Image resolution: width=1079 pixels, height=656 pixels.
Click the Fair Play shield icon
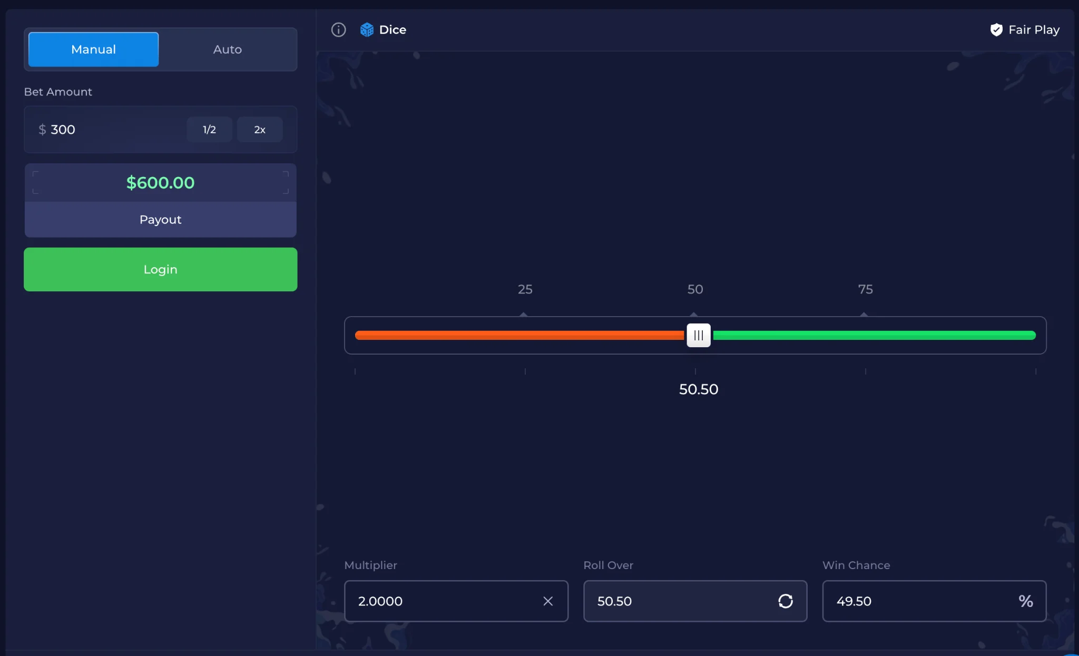point(996,30)
